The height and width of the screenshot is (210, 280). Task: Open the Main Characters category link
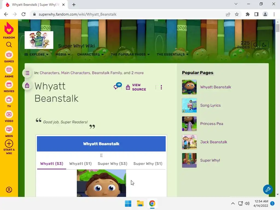(x=75, y=73)
